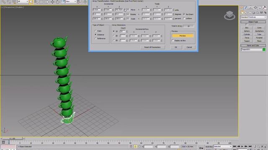Activate the Select and Move tool

point(52,2)
